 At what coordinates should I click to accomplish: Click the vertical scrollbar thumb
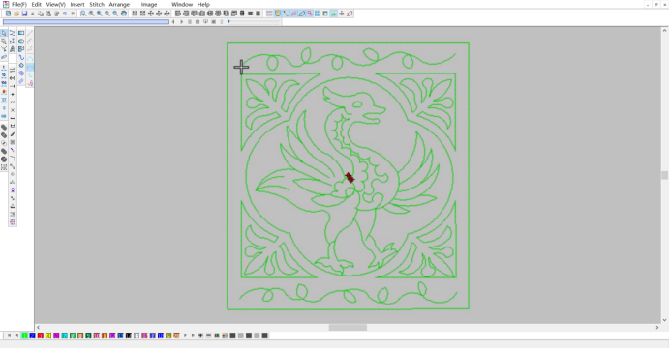[x=664, y=175]
